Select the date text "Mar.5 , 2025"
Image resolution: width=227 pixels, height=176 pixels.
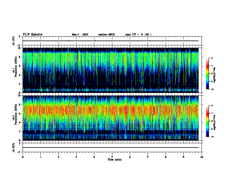pos(80,35)
